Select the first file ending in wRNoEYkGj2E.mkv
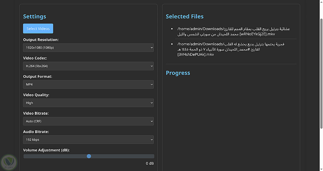The height and width of the screenshot is (171, 323). click(x=234, y=32)
